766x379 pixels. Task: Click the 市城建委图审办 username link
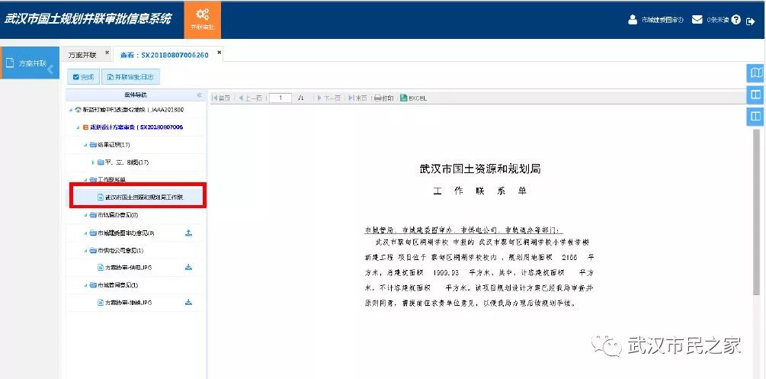pyautogui.click(x=662, y=21)
